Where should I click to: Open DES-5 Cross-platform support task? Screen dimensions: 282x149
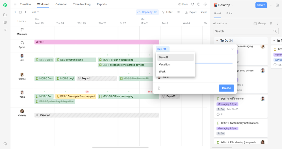[76, 96]
